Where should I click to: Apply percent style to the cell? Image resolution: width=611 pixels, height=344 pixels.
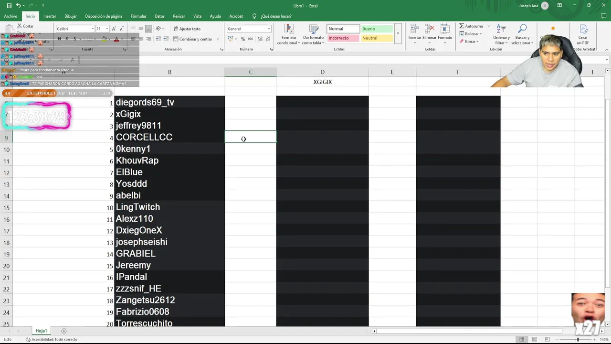pyautogui.click(x=243, y=39)
